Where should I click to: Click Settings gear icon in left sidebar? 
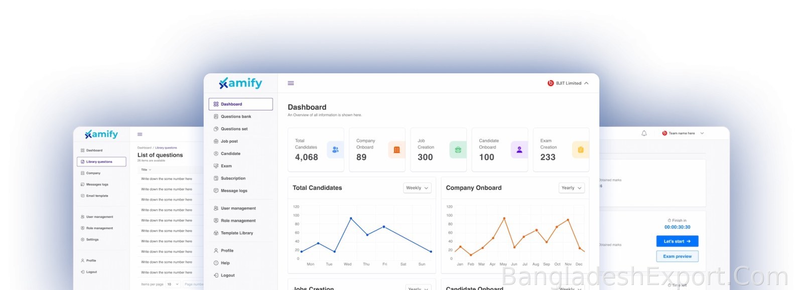click(82, 239)
